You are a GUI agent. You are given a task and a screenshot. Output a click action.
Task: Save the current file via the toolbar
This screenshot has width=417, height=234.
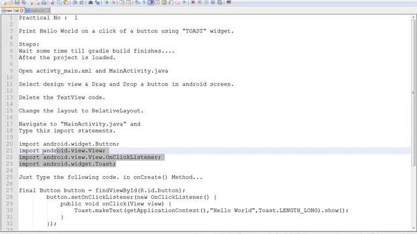pos(17,3)
